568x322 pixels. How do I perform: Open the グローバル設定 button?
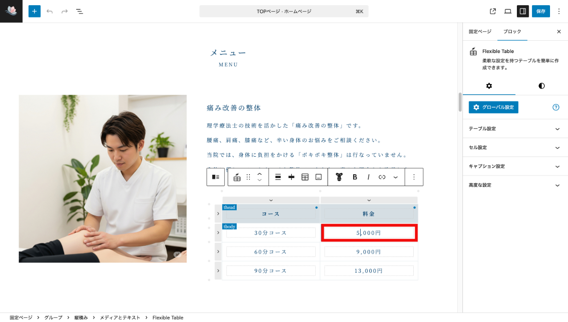[x=493, y=107]
